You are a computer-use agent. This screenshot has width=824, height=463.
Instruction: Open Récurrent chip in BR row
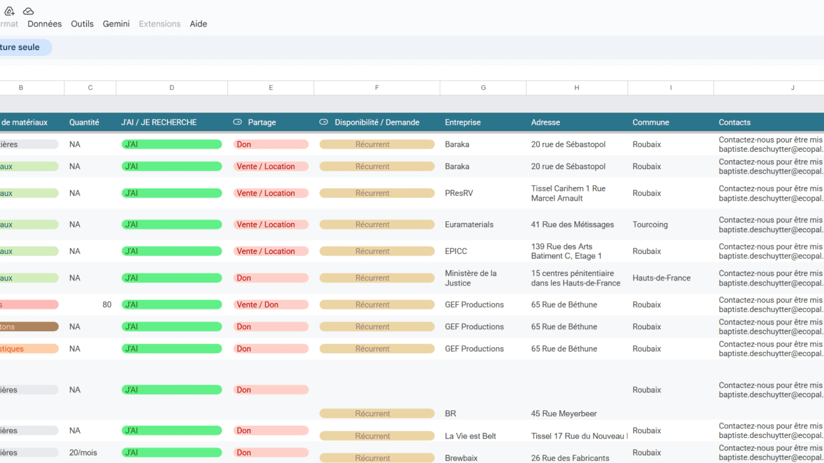click(x=377, y=413)
